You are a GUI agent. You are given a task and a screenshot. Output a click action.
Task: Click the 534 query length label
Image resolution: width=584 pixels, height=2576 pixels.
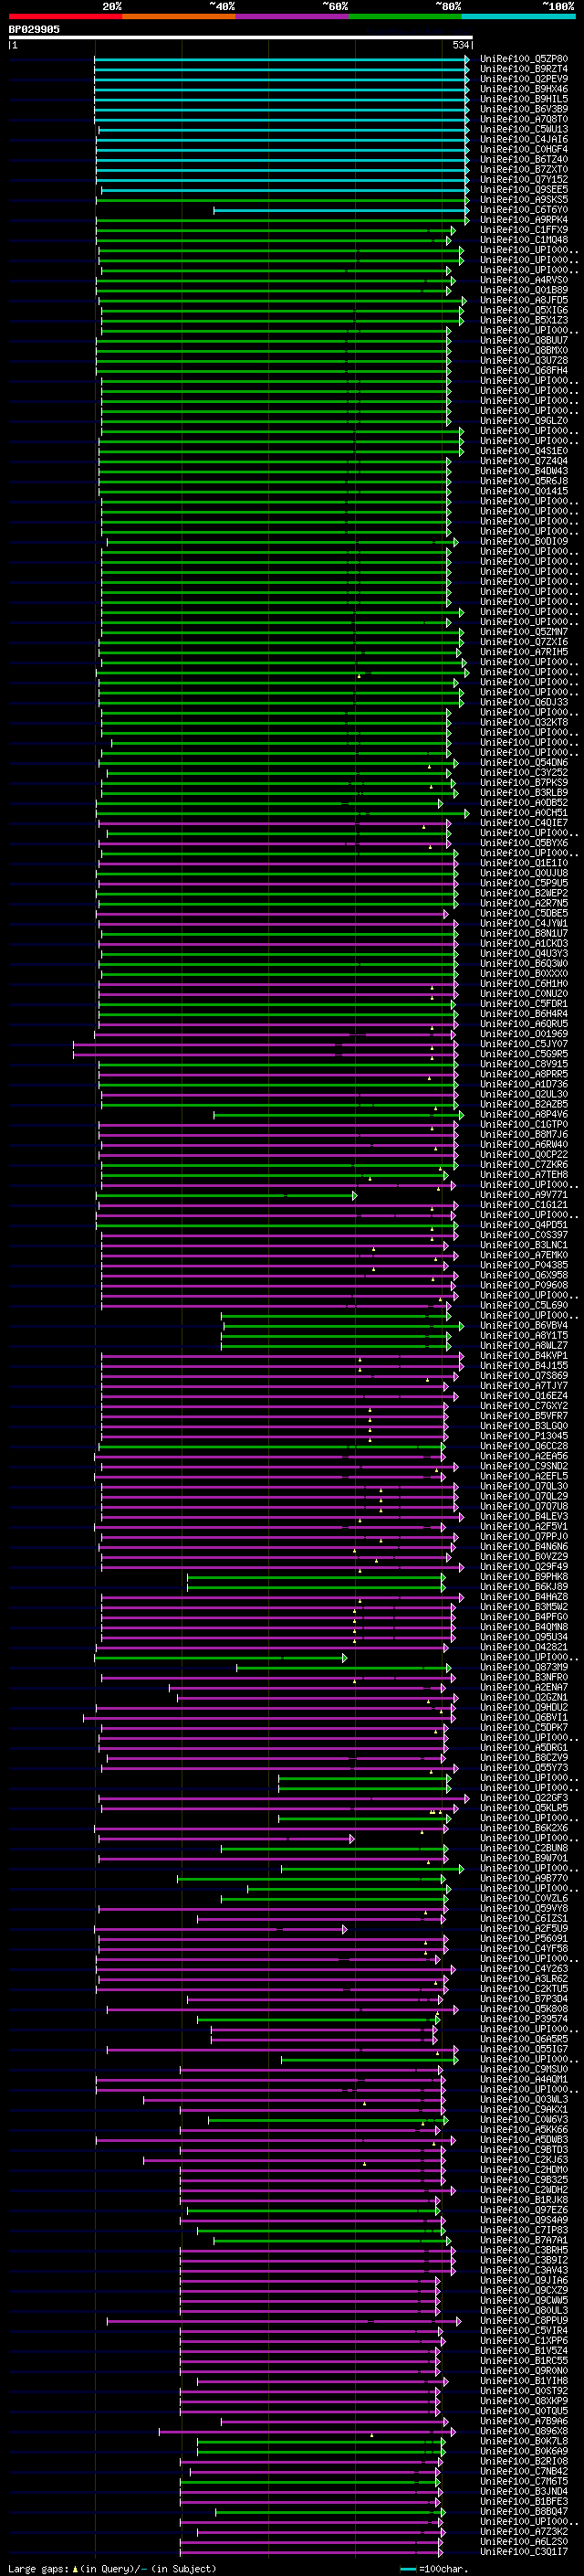[x=460, y=45]
